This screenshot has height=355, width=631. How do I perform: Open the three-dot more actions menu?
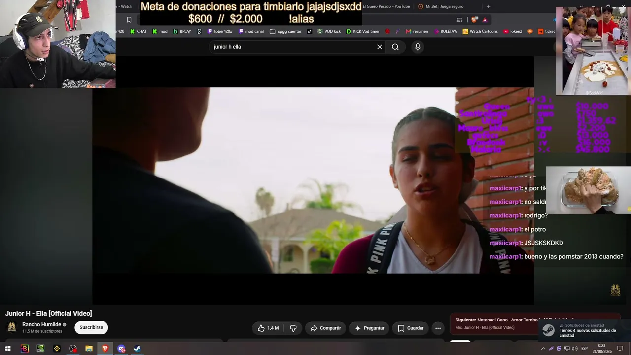pyautogui.click(x=438, y=328)
